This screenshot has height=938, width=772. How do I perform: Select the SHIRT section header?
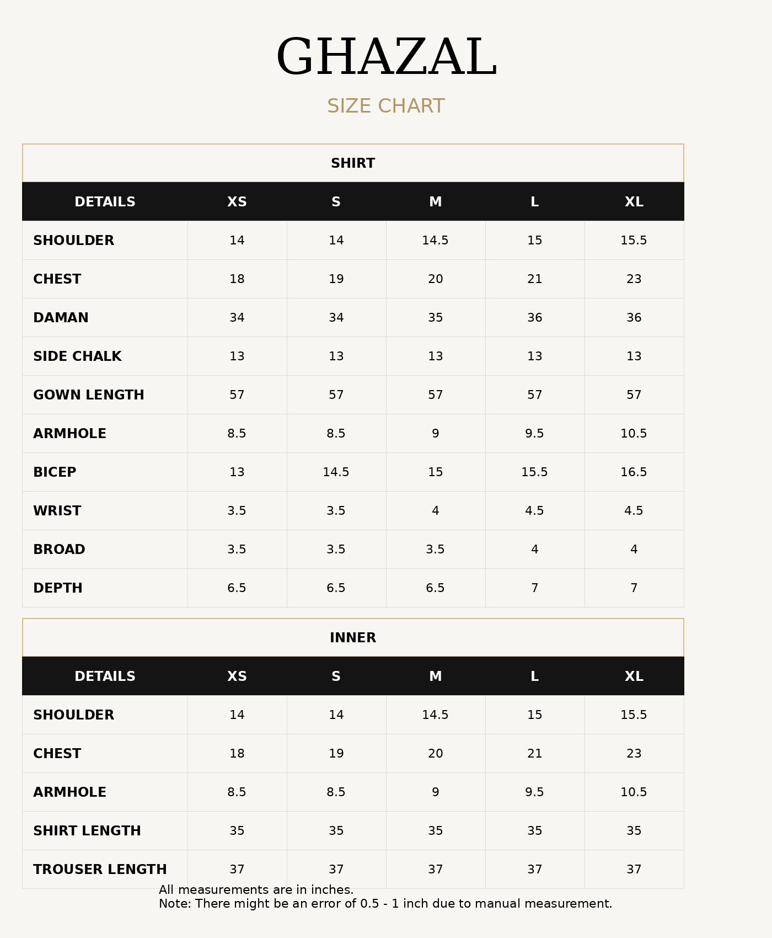click(353, 163)
